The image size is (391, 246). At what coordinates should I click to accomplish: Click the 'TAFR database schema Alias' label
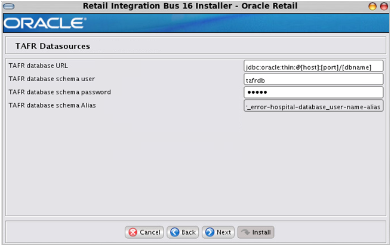52,106
